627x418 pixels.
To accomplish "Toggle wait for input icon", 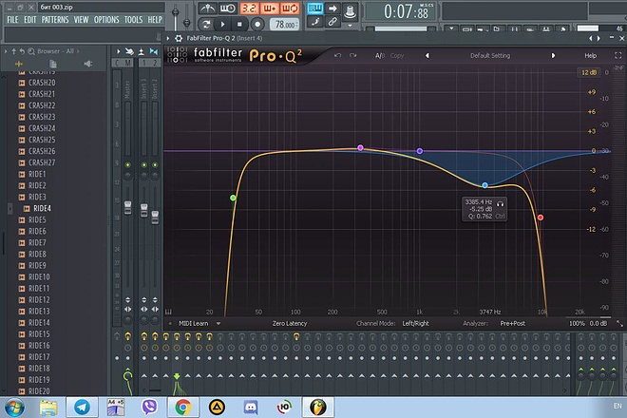I will point(228,9).
